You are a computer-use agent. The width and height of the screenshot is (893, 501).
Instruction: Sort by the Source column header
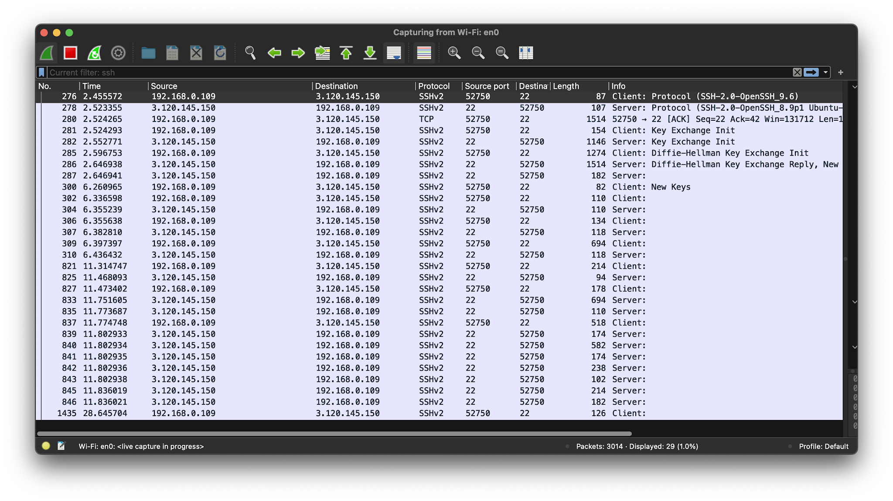coord(230,86)
